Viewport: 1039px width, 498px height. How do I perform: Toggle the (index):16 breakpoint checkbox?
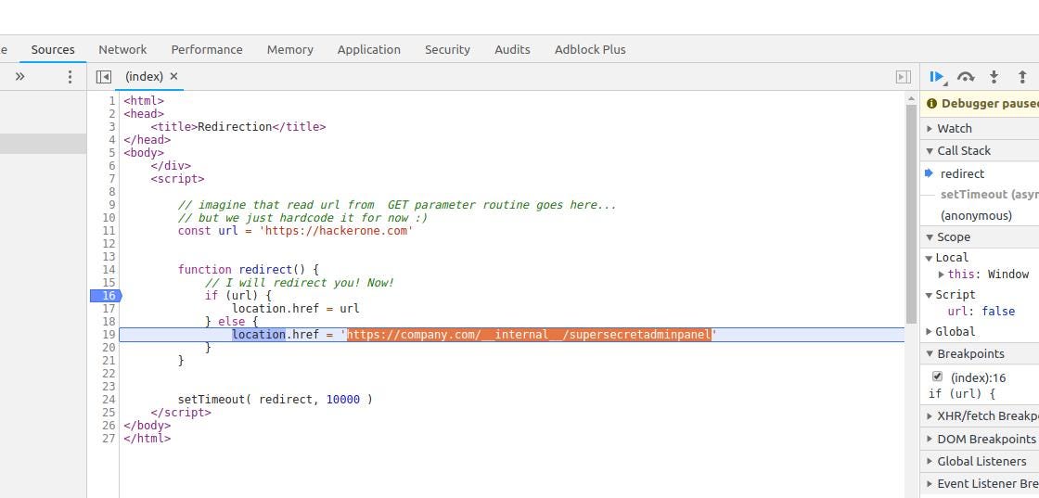pyautogui.click(x=937, y=377)
